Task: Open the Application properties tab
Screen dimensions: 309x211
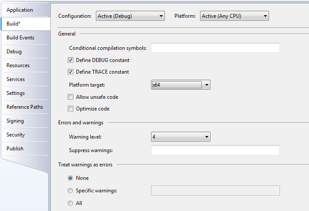Action: click(x=25, y=10)
